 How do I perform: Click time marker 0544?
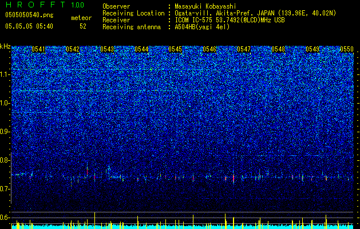click(141, 49)
